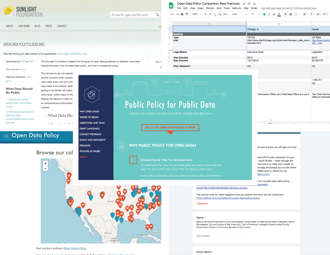Format as currency with the yen icon
The height and width of the screenshot is (255, 330).
click(x=205, y=14)
